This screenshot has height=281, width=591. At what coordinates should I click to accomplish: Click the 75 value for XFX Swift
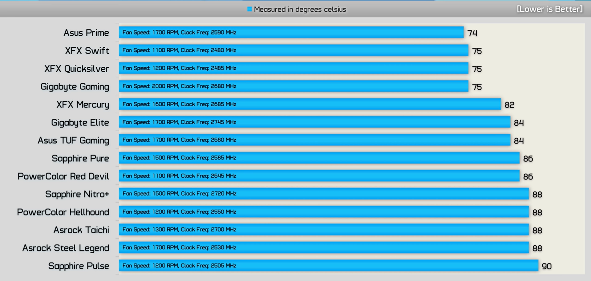(x=477, y=51)
